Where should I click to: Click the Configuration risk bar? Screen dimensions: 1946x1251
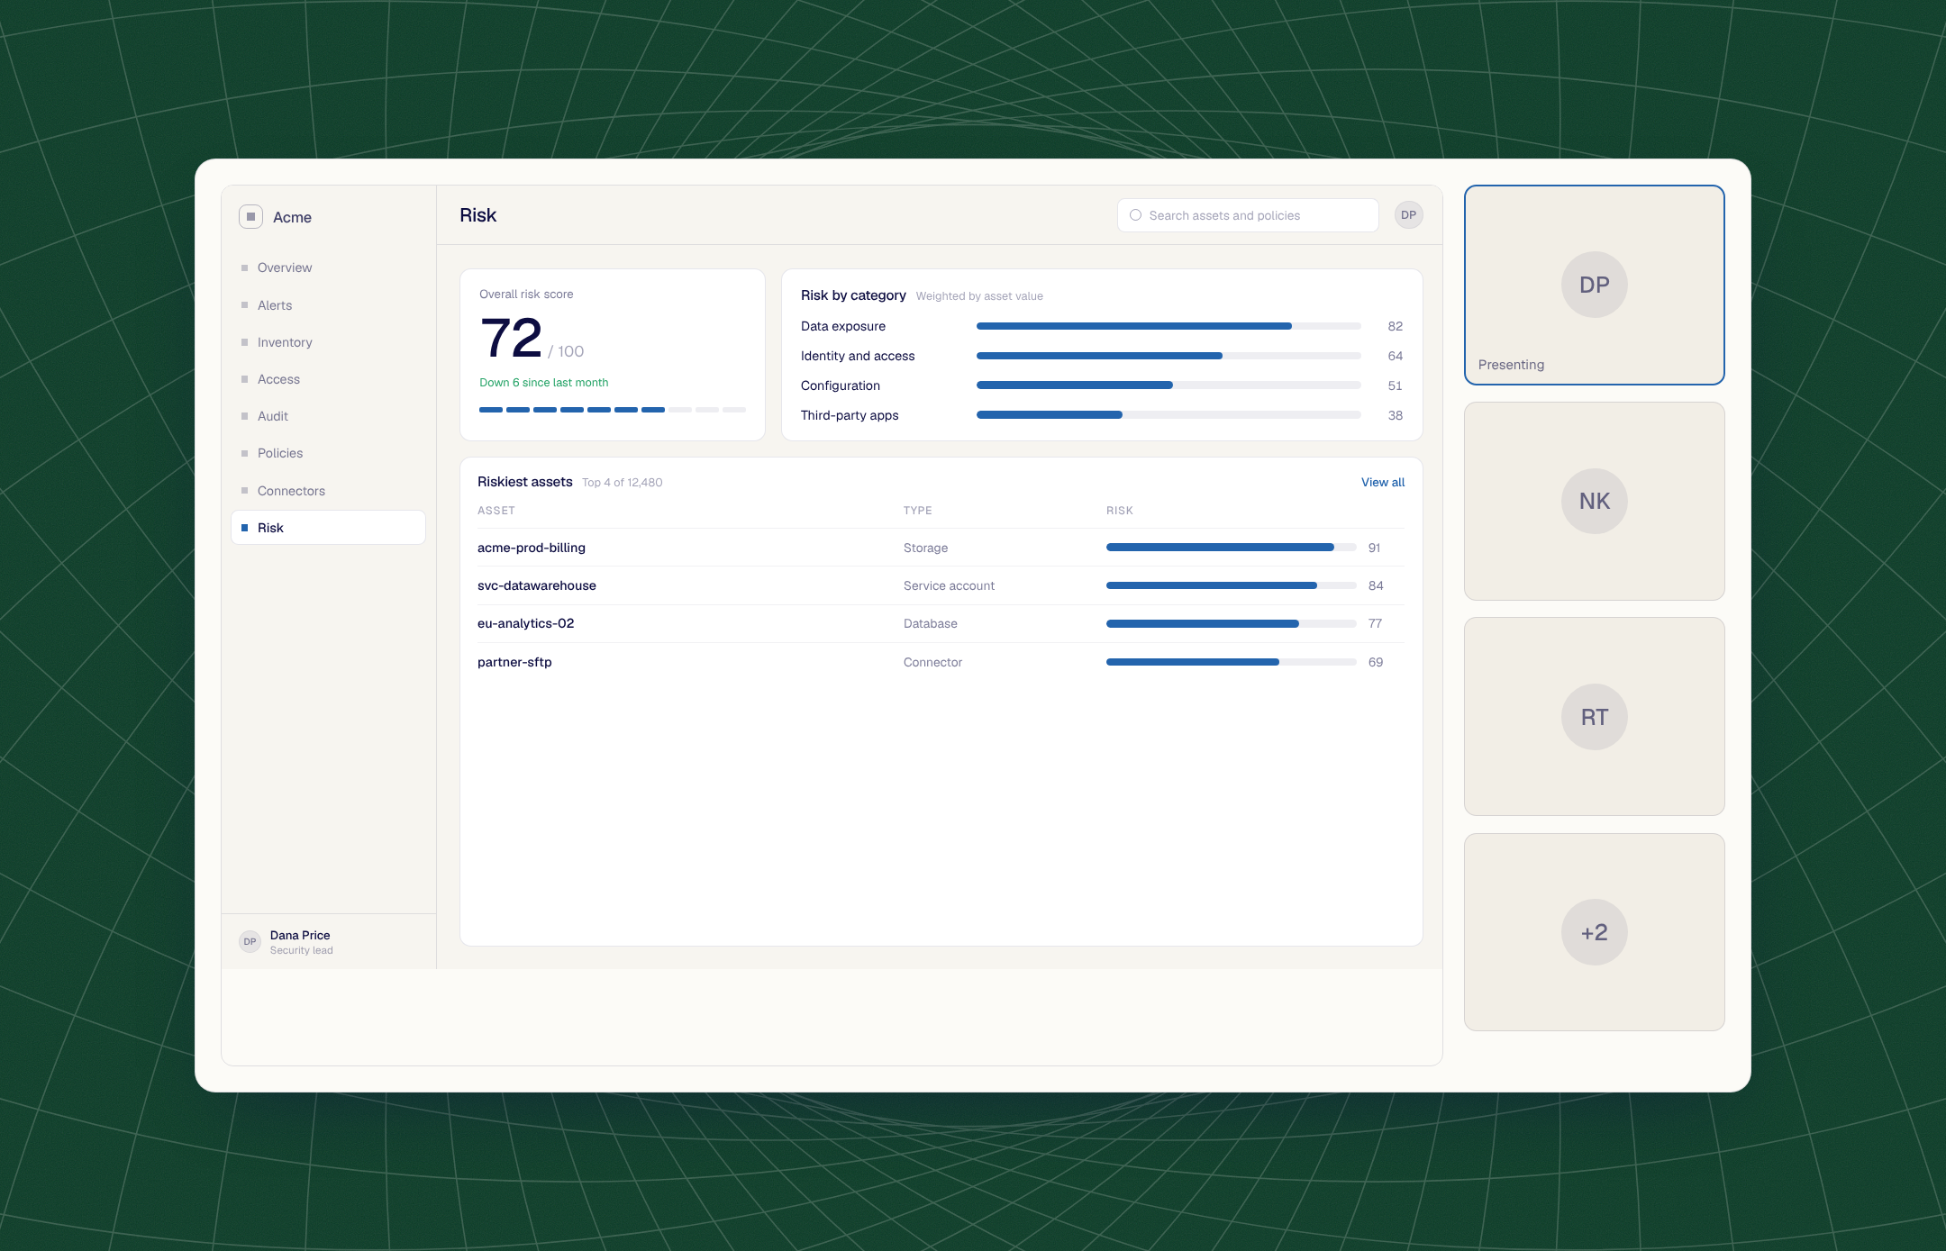click(1169, 385)
